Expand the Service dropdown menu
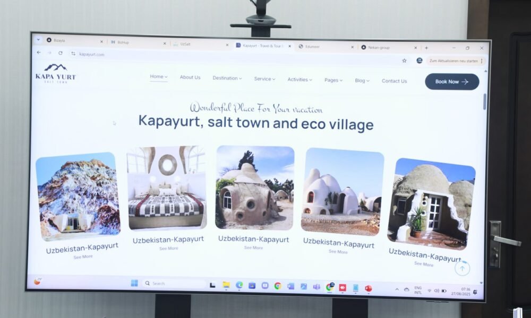 pos(264,79)
